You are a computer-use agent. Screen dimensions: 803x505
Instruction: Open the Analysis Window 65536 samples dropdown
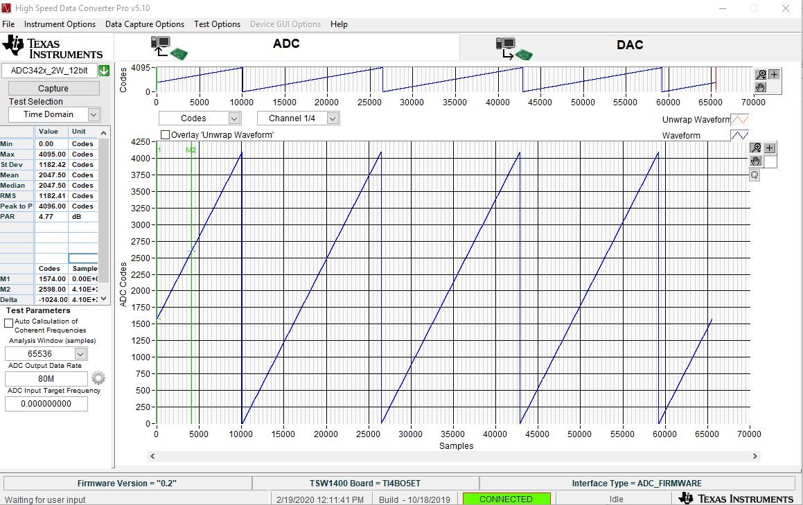click(x=80, y=354)
